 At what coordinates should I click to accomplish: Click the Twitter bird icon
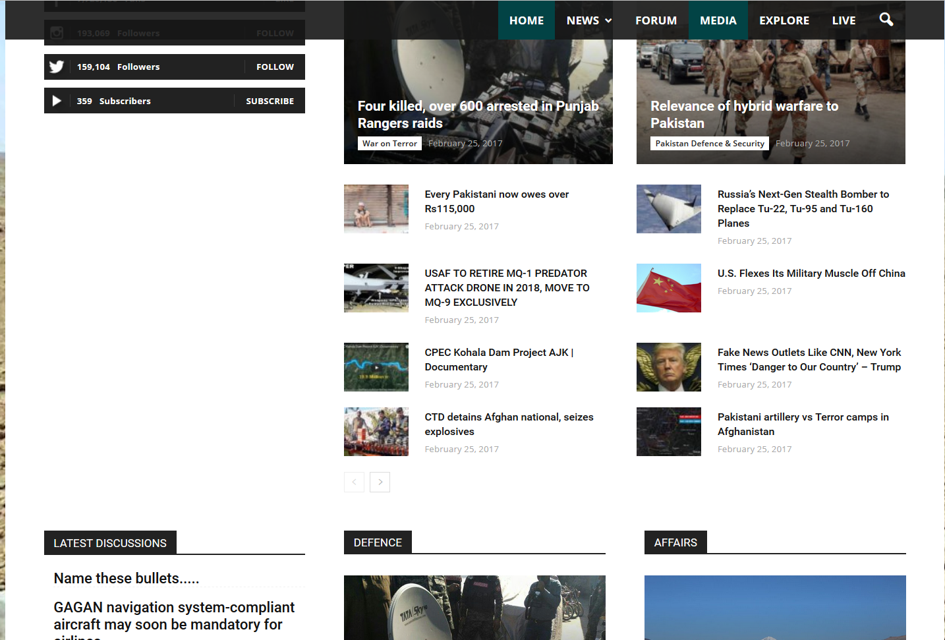[x=57, y=67]
